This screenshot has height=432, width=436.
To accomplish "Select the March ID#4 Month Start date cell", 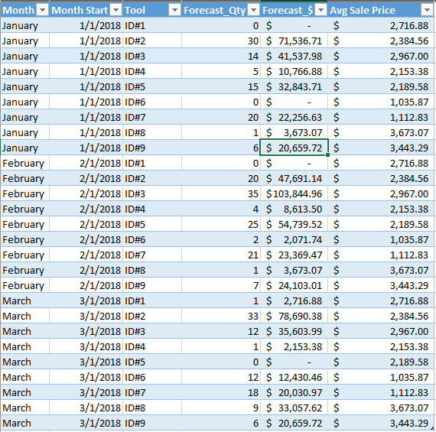I will coord(86,346).
